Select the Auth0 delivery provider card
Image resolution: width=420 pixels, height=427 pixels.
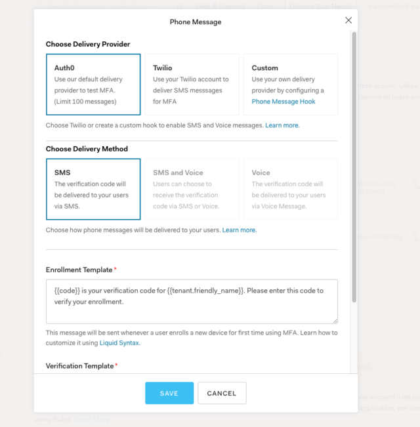[x=93, y=85]
